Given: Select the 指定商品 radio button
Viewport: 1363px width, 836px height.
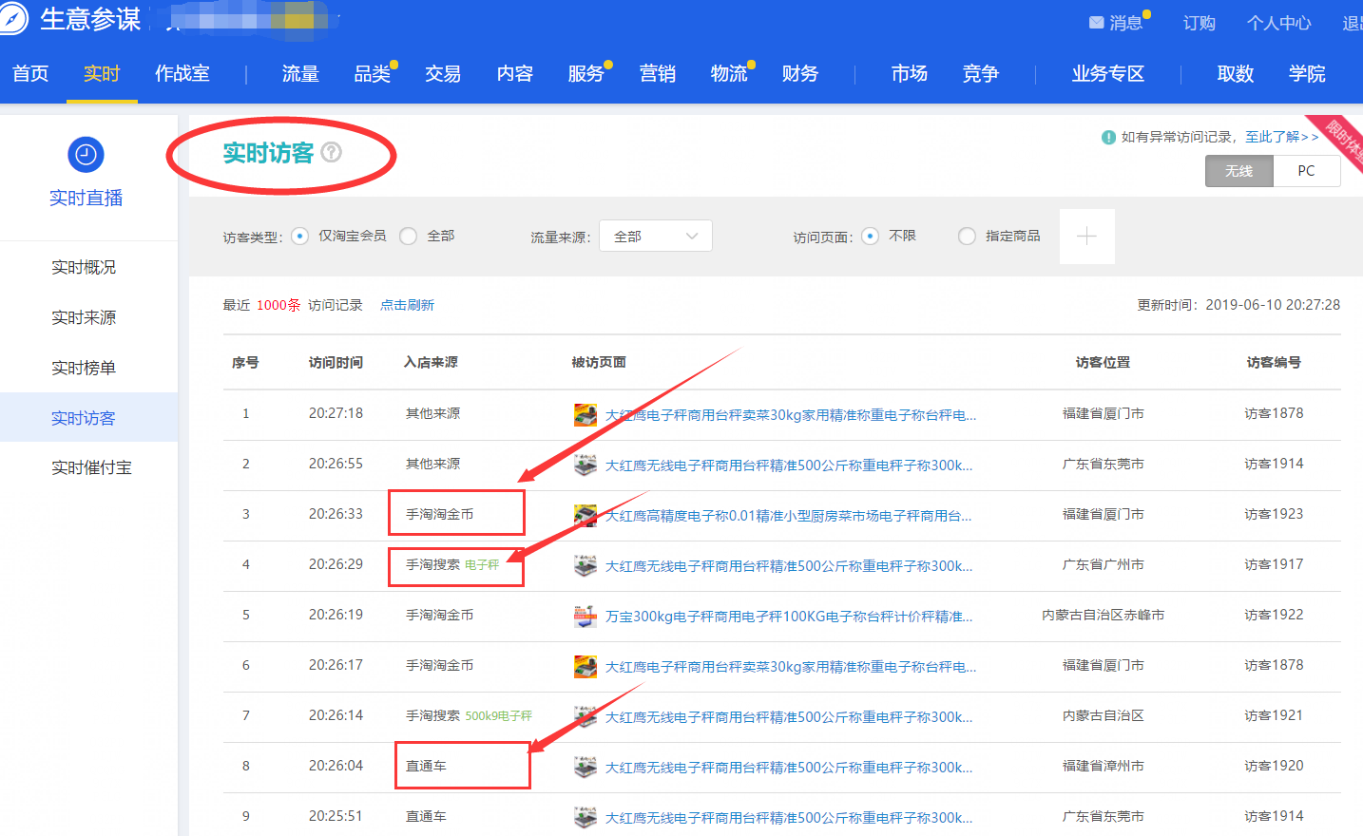Looking at the screenshot, I should point(967,237).
